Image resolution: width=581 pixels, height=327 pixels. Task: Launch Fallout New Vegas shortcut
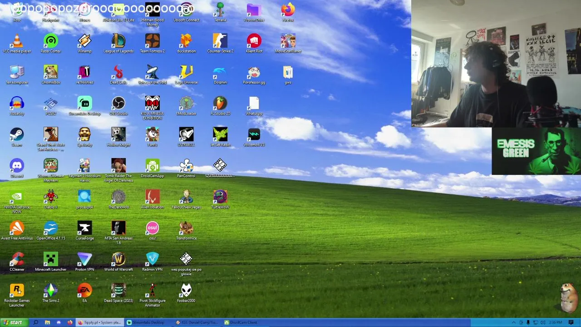(x=186, y=200)
